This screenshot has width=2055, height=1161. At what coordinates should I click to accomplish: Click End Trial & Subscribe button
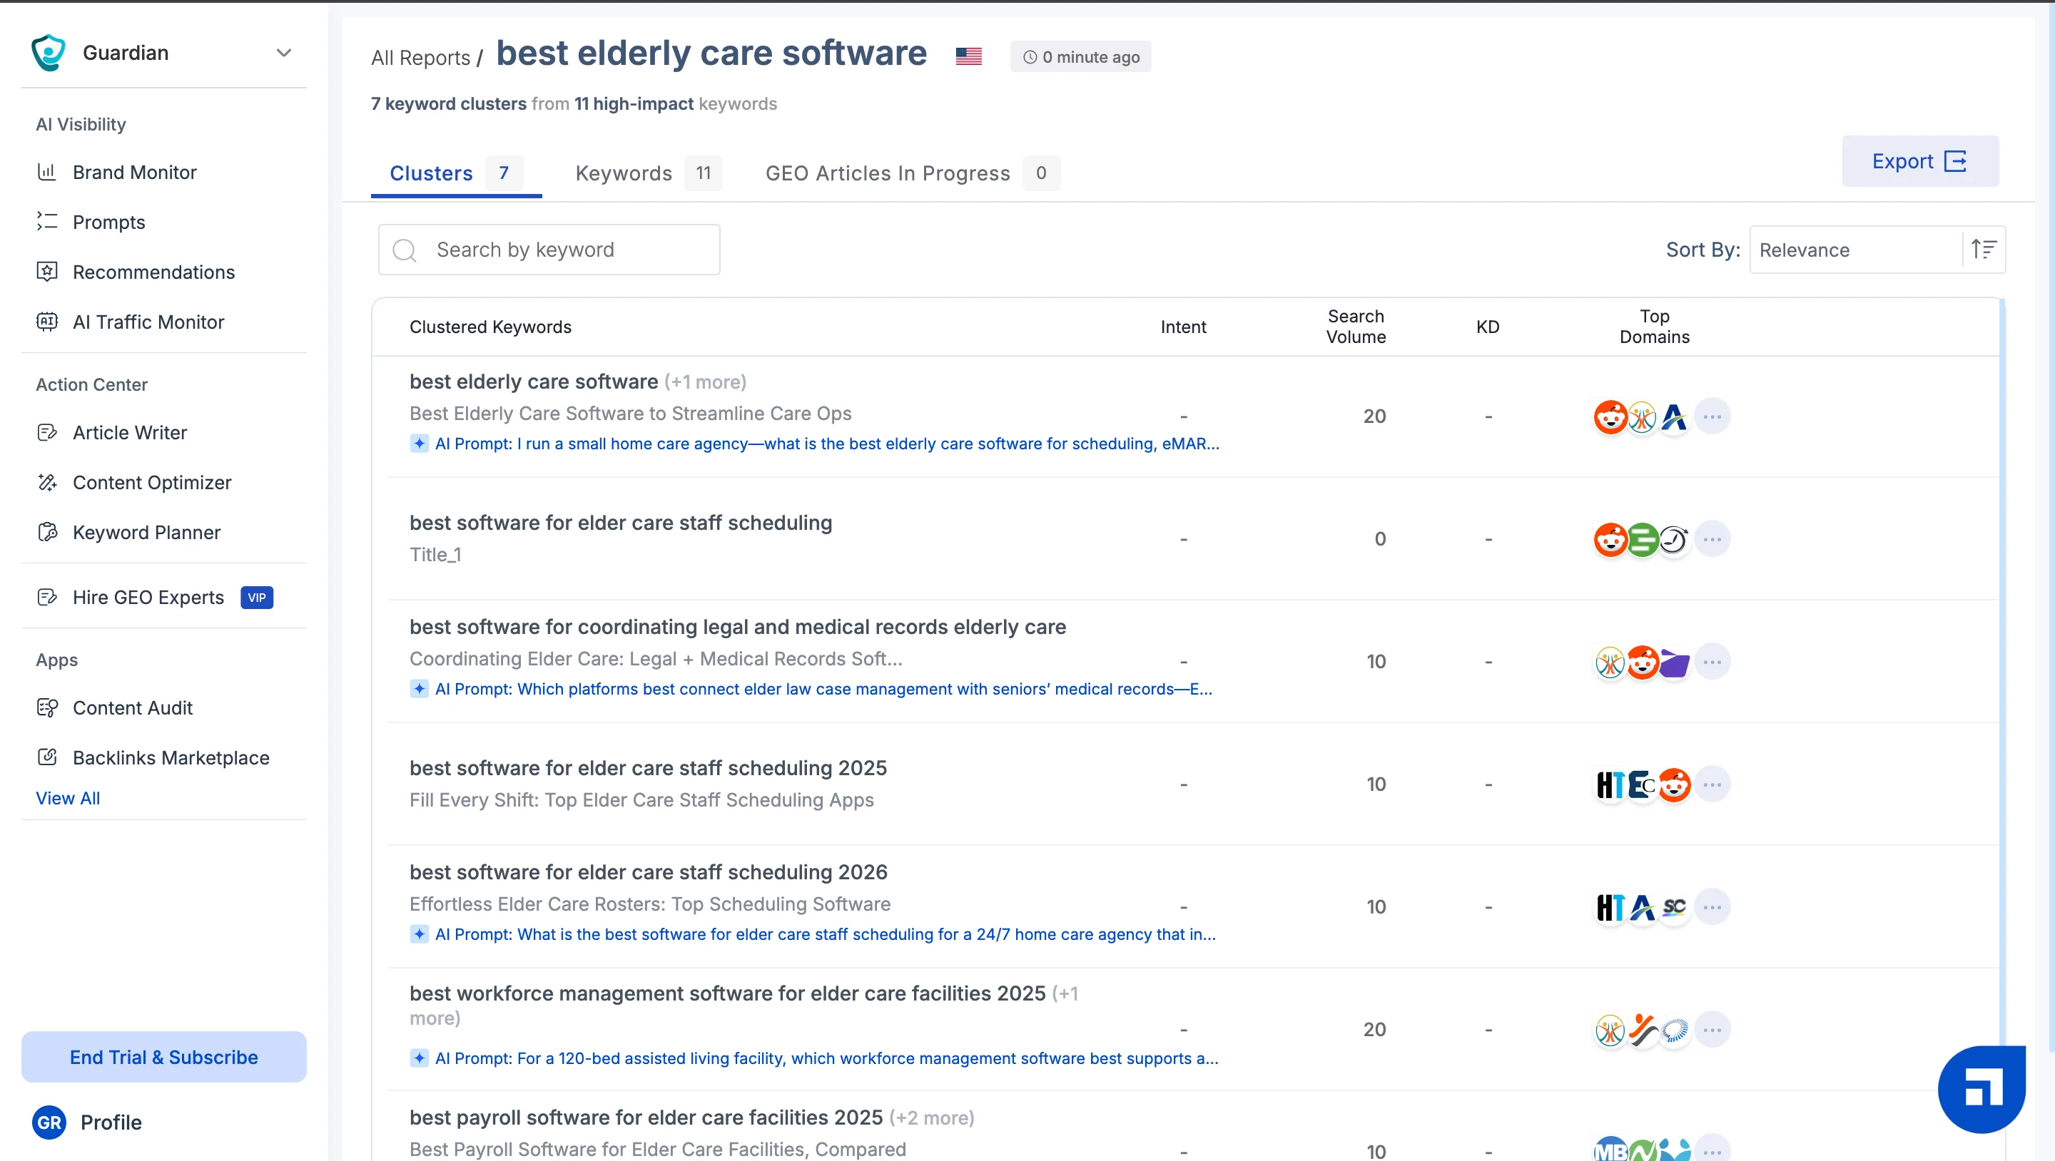tap(163, 1057)
